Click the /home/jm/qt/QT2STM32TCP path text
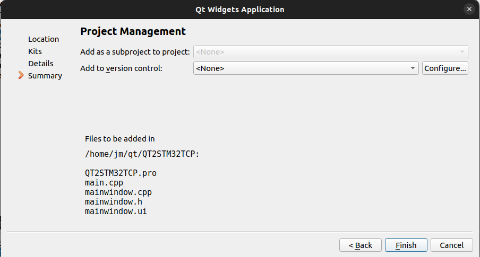 [142, 154]
